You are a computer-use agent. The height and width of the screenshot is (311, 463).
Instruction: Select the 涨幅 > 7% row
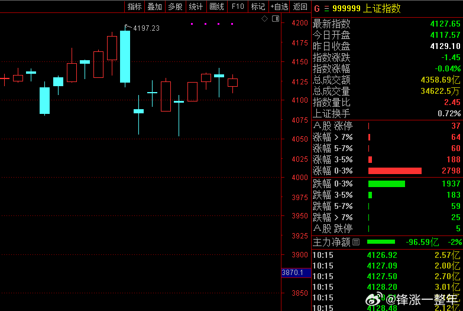[x=386, y=137]
